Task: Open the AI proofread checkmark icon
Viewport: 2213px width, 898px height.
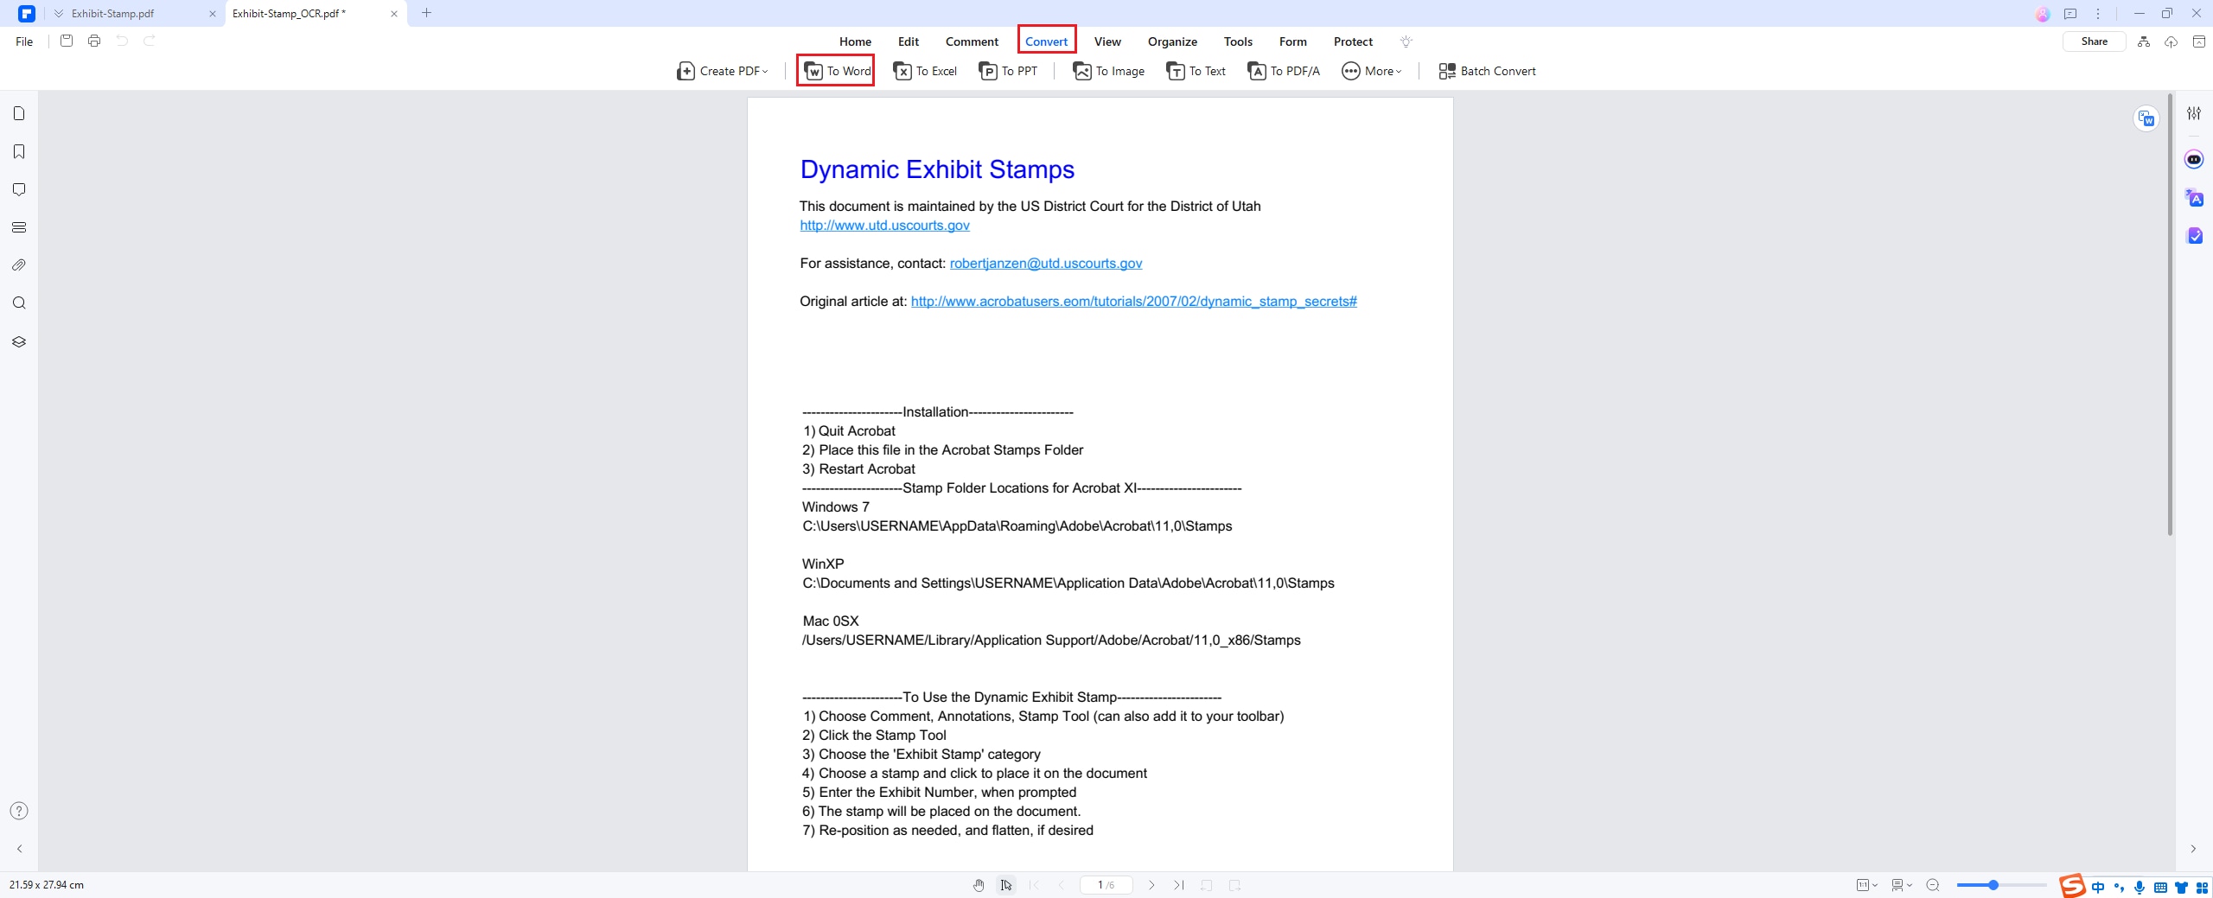Action: click(2194, 236)
